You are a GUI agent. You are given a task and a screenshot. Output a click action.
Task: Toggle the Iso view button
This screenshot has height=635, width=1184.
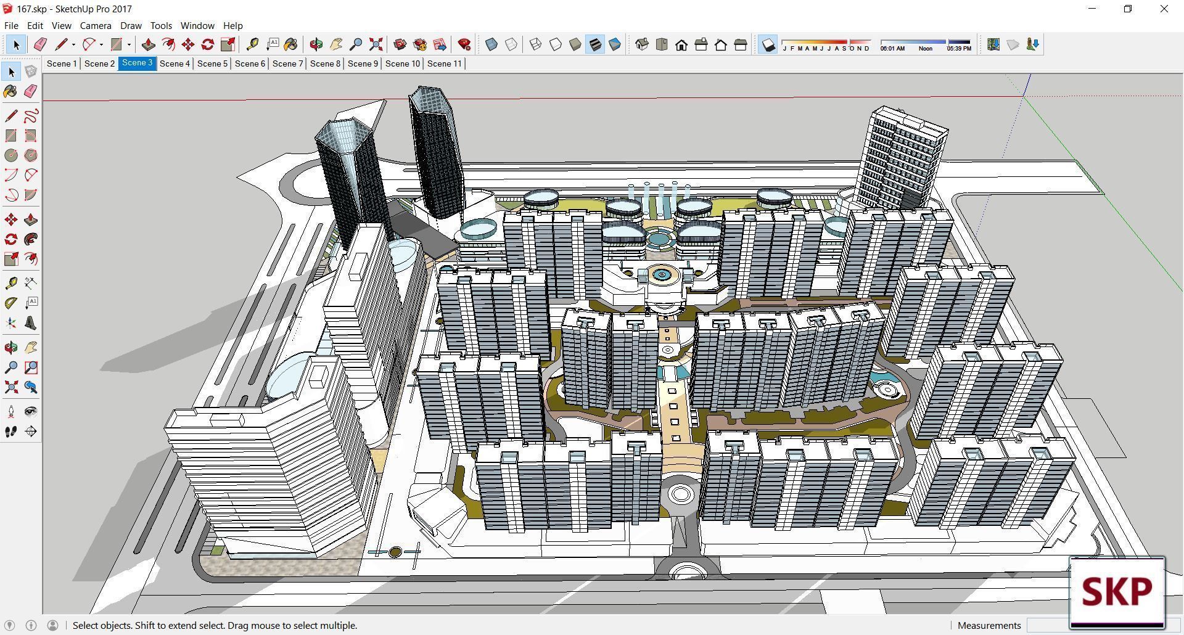point(642,44)
